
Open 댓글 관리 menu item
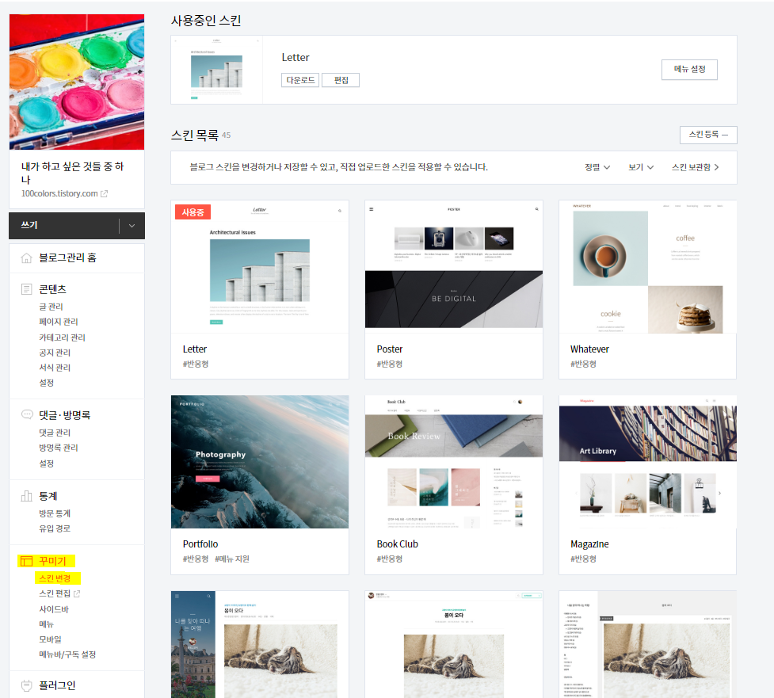55,433
